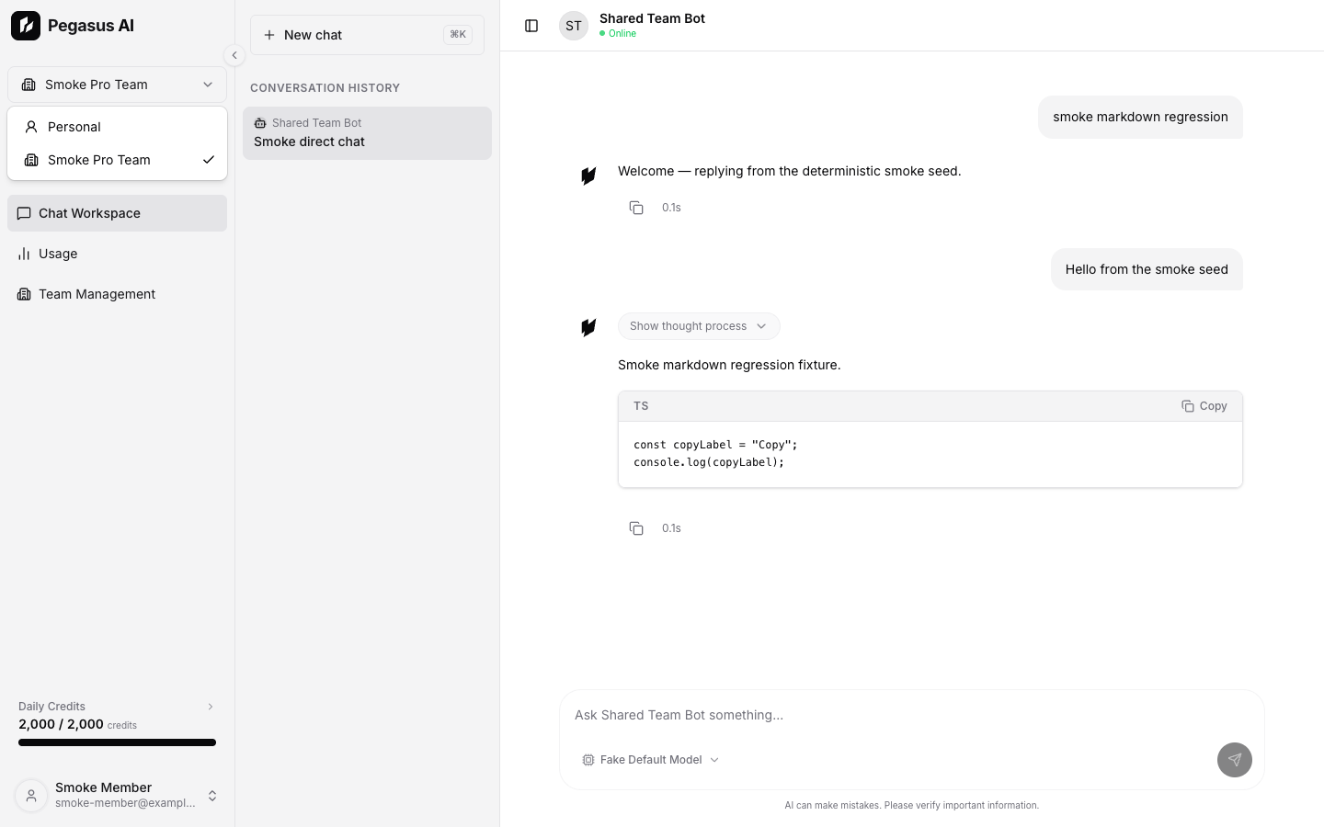This screenshot has height=827, width=1324.
Task: Click the Team Management building icon
Action: tap(24, 294)
